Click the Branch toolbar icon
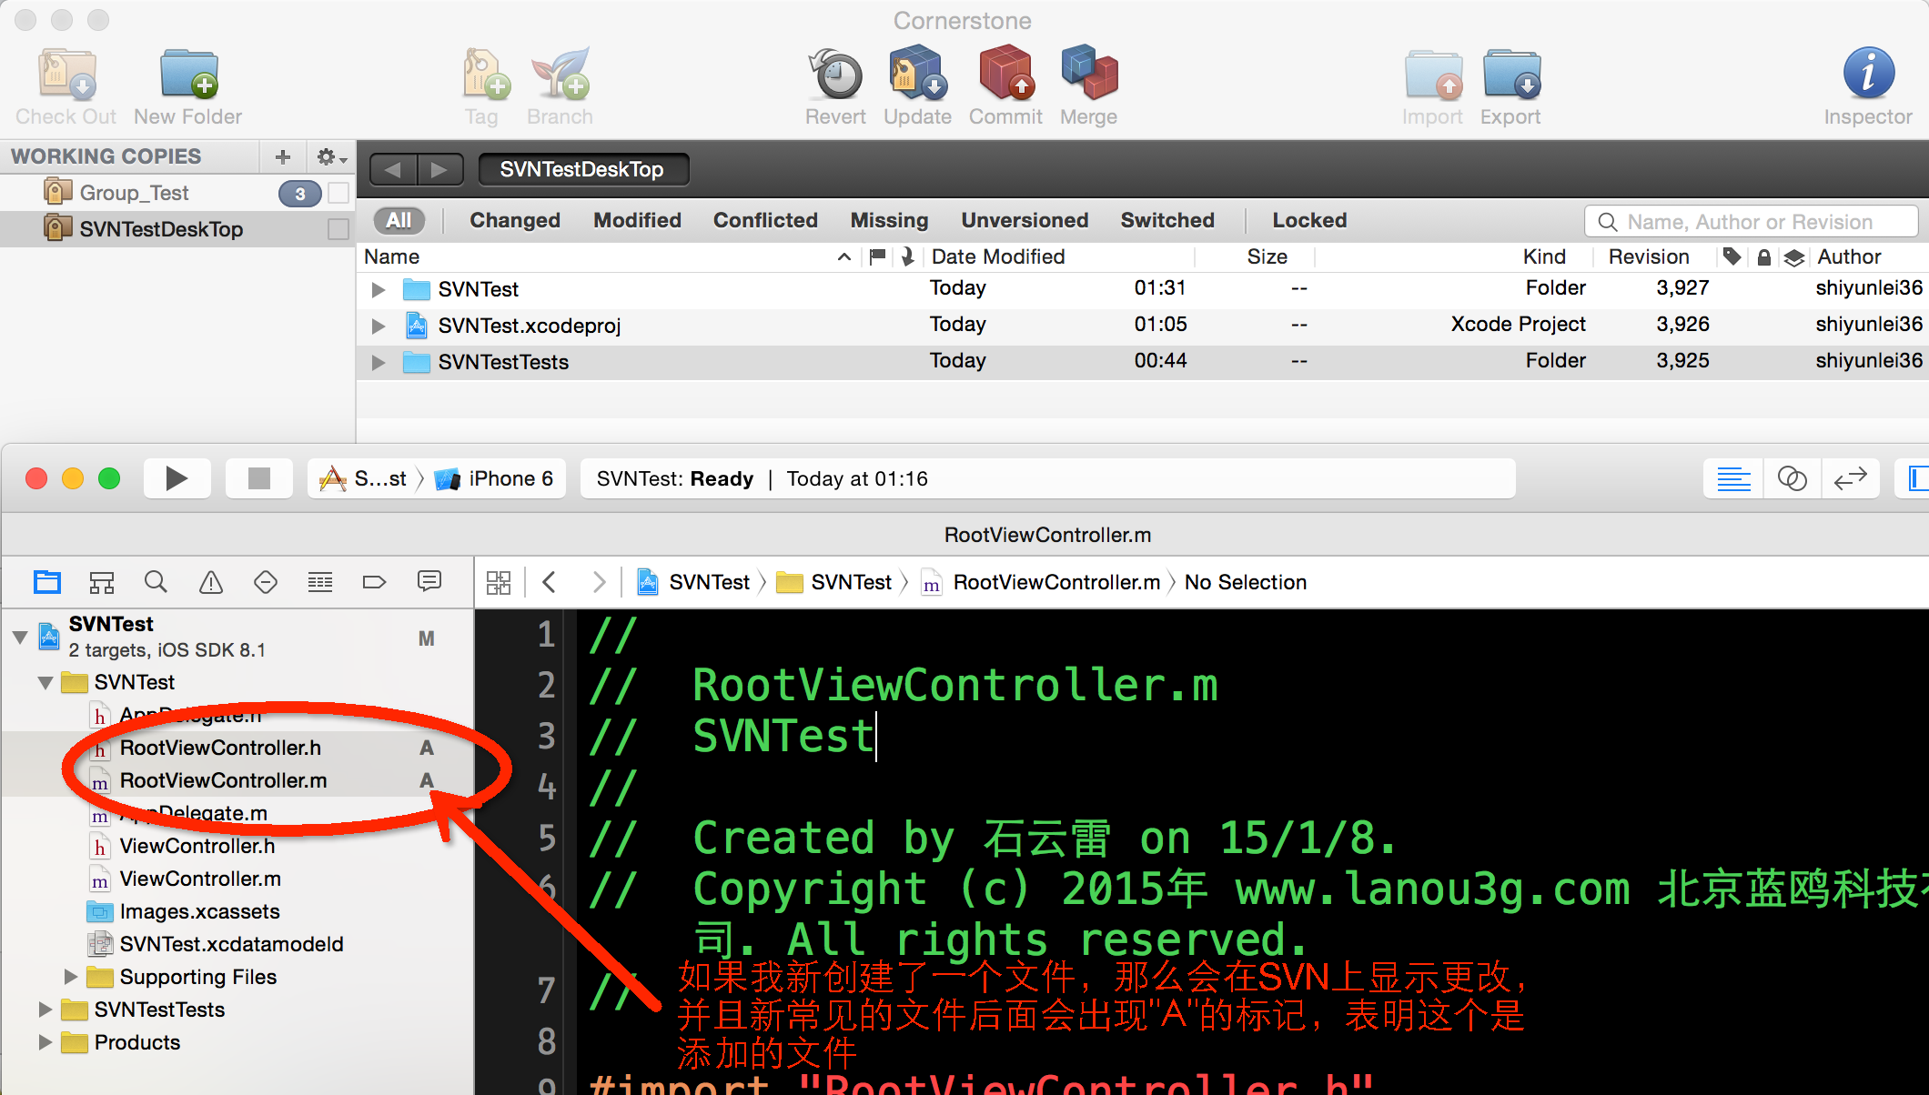This screenshot has height=1095, width=1929. [x=561, y=74]
